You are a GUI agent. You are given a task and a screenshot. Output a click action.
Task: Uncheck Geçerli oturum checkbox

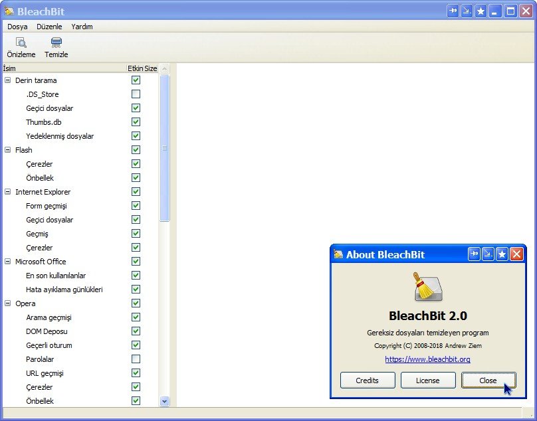coord(136,345)
